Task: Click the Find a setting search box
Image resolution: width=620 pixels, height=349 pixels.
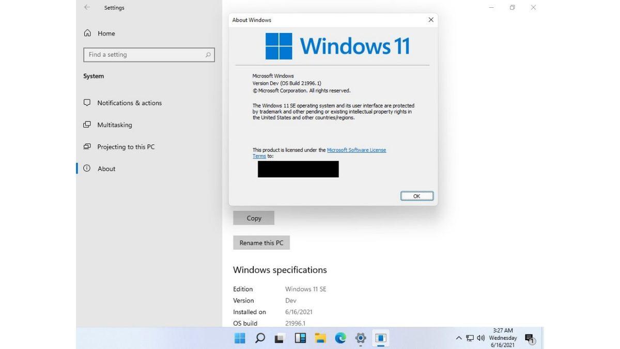Action: click(149, 54)
